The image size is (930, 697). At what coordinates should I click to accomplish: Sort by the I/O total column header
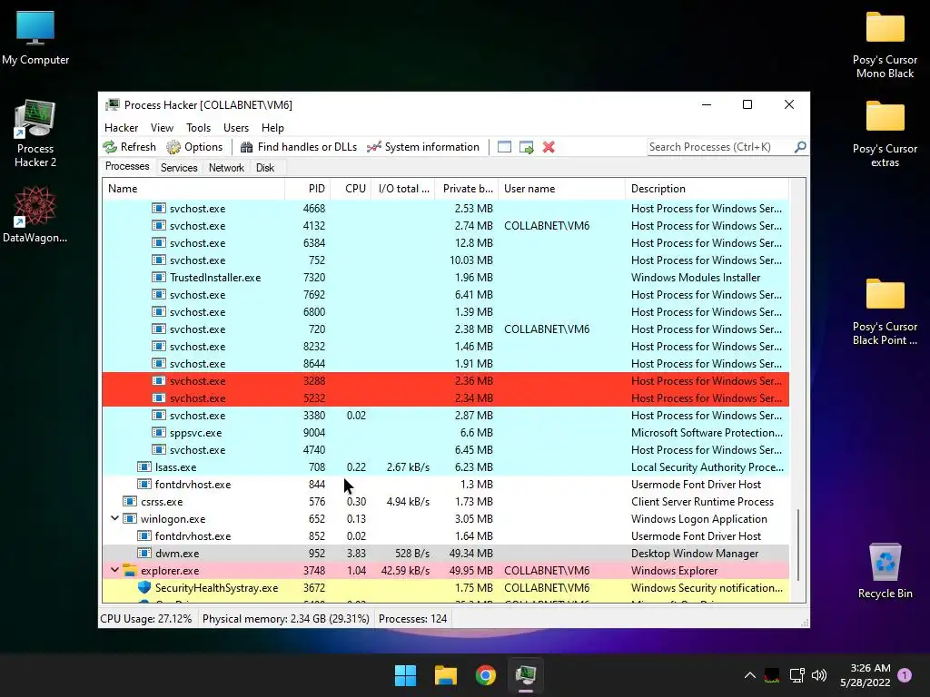(x=402, y=189)
